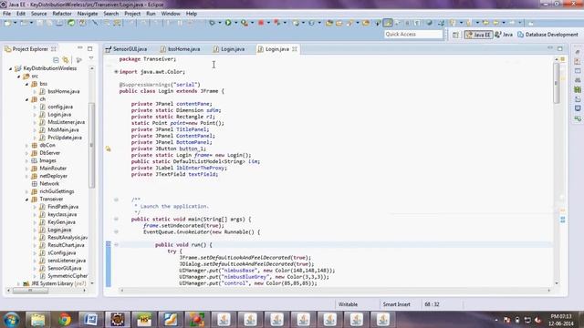The width and height of the screenshot is (584, 328).
Task: Open the Navigate menu
Action: pos(88,14)
